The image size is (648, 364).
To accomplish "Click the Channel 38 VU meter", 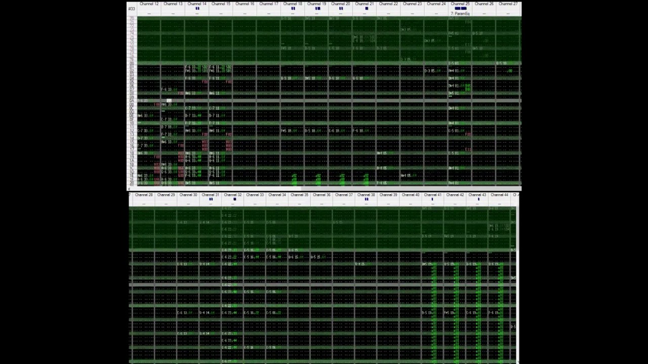I will (366, 199).
